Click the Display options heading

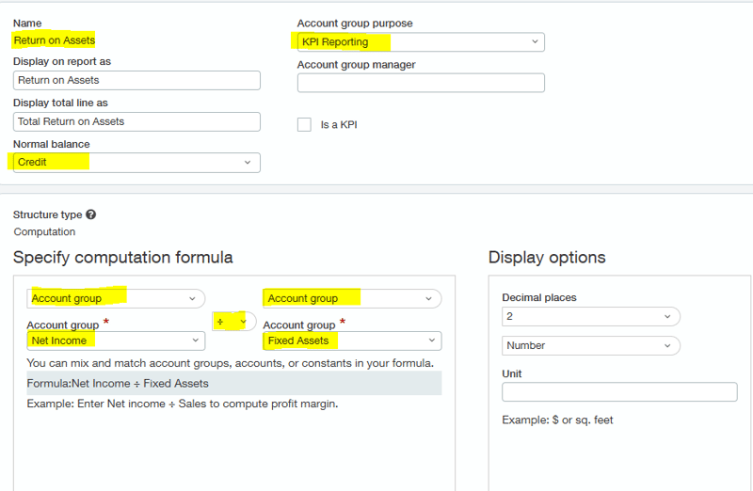click(x=547, y=258)
